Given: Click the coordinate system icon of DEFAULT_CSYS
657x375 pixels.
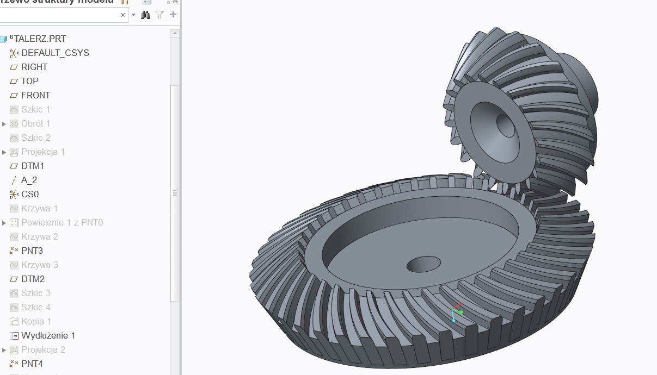Looking at the screenshot, I should click(x=14, y=53).
